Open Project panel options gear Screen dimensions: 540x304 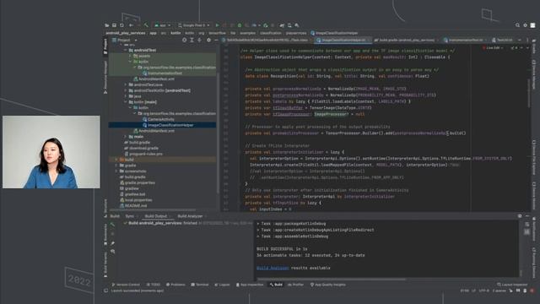point(208,40)
